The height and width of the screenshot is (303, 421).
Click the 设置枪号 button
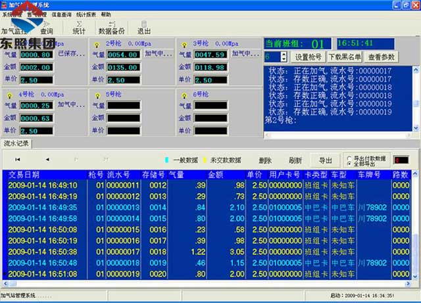[309, 57]
